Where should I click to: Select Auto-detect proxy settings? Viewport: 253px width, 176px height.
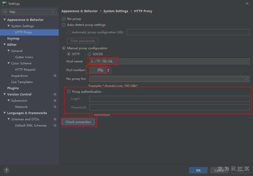pos(64,25)
